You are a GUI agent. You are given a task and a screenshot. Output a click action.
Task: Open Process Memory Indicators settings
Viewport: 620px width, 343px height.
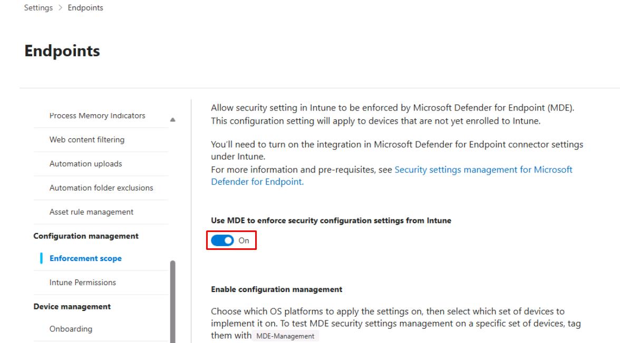click(x=97, y=116)
